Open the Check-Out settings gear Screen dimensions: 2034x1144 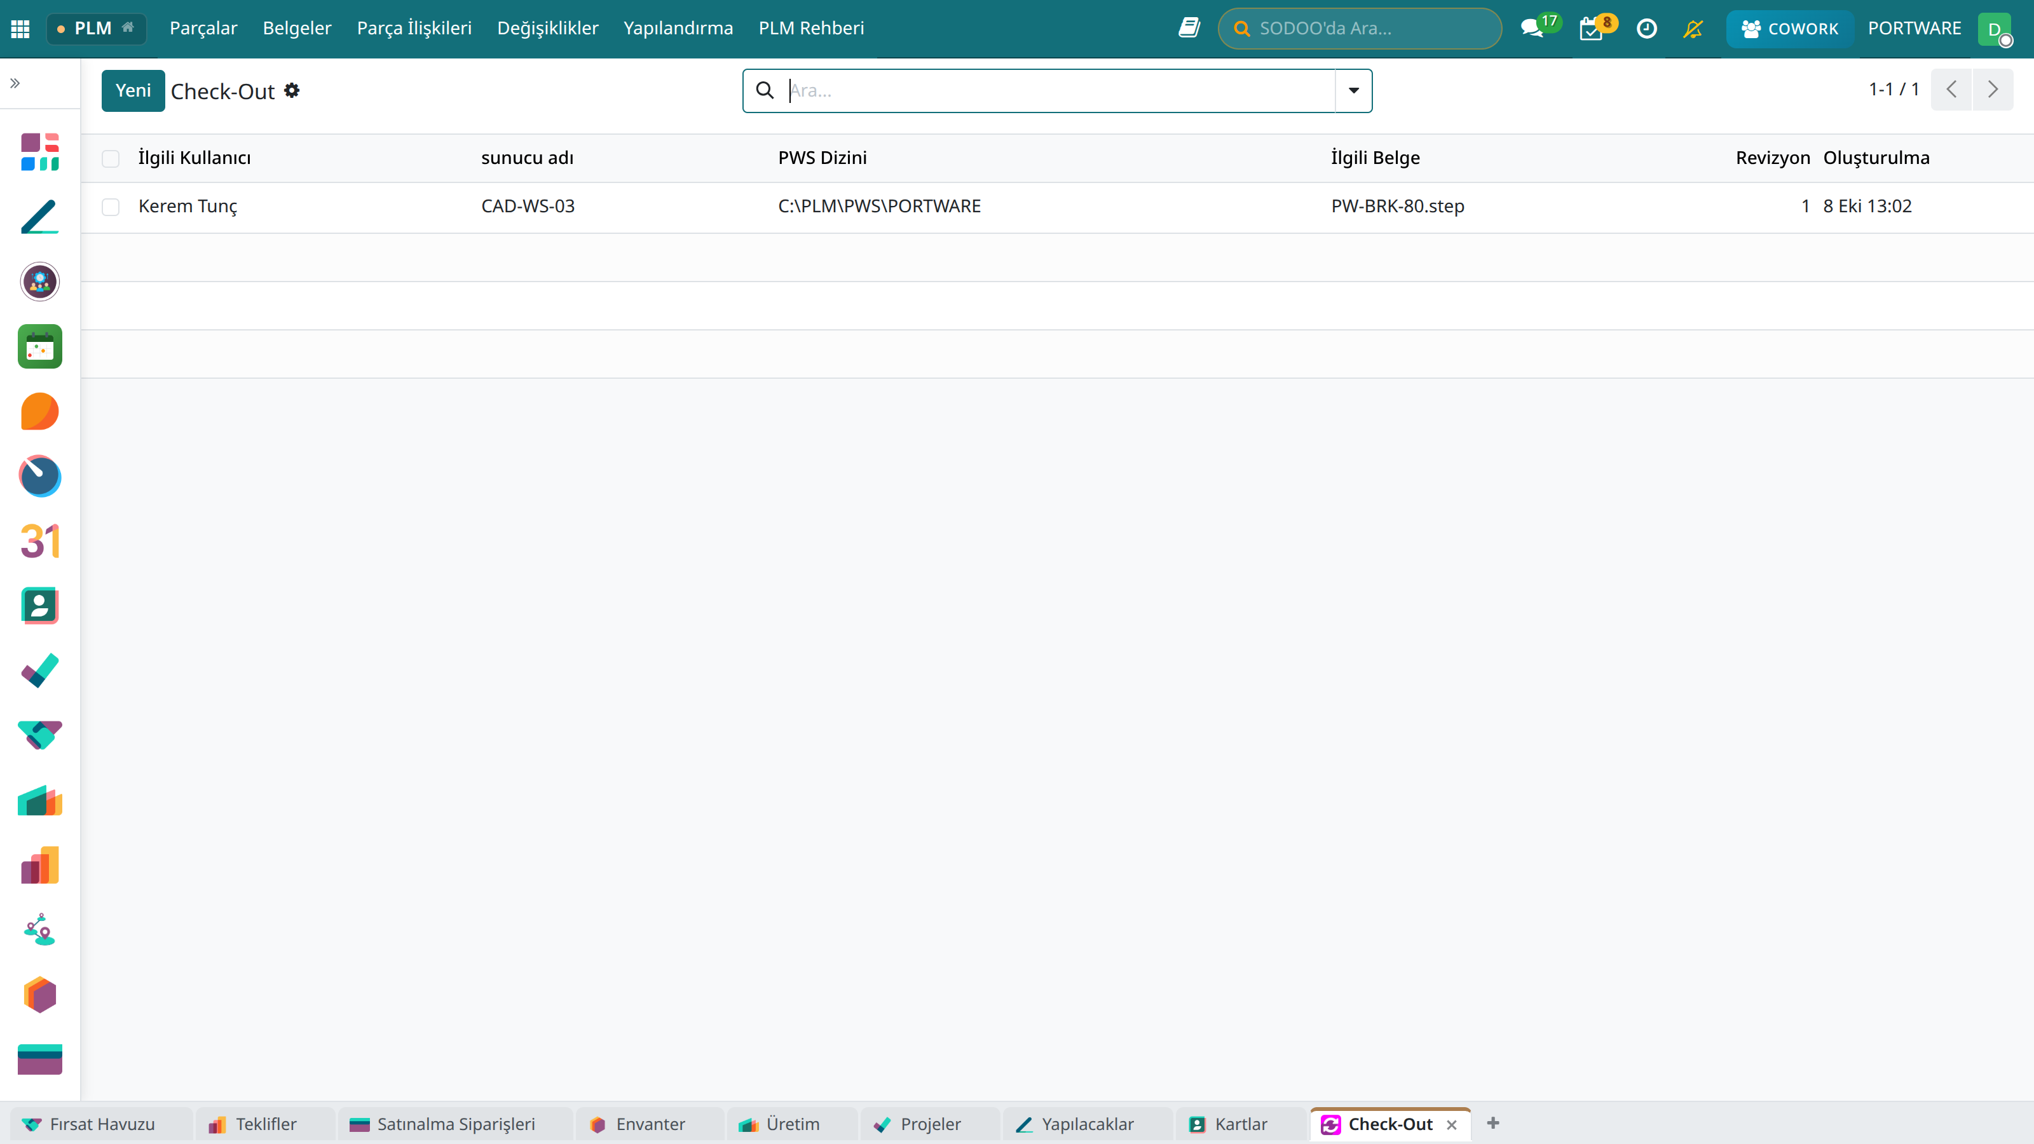(x=291, y=91)
